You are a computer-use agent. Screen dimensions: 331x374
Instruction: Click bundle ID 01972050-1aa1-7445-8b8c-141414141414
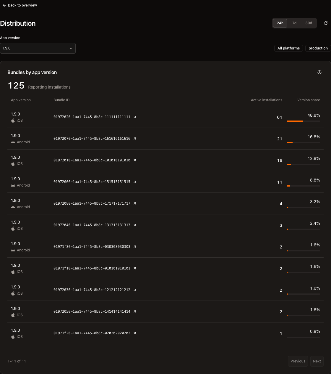[x=92, y=312]
